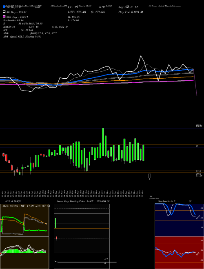Image resolution: width=204 pixels, height=269 pixels.
Task: Click the blue 20 Day EMA legend swatch
Action: coord(4,7)
